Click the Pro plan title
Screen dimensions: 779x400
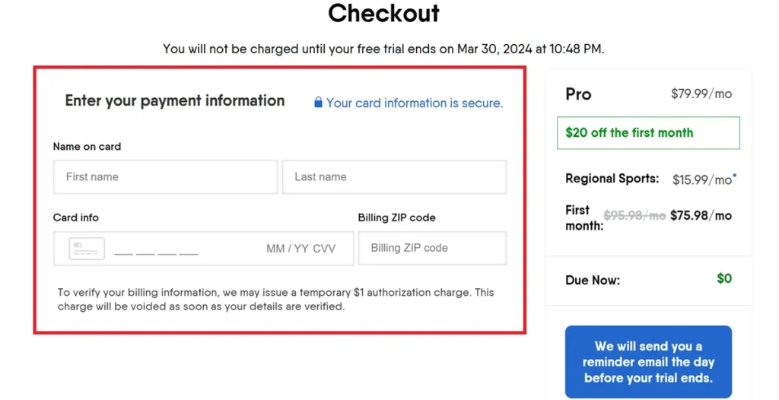click(578, 94)
